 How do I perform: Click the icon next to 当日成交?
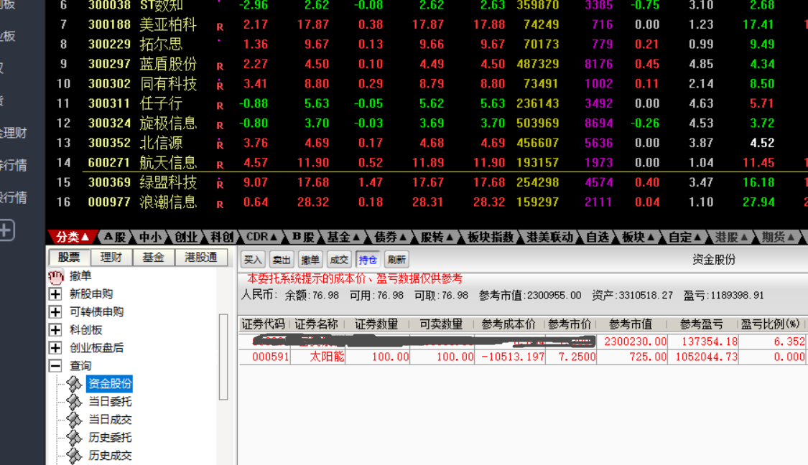[74, 420]
